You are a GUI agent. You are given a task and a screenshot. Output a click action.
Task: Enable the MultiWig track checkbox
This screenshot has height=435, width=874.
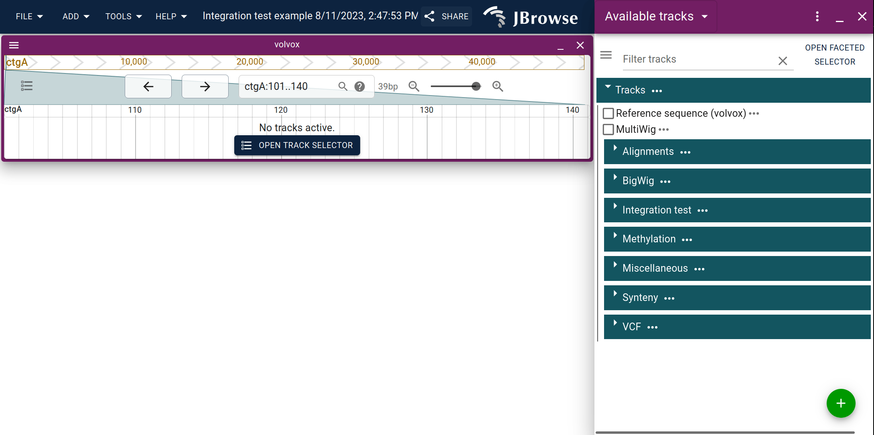pyautogui.click(x=608, y=130)
